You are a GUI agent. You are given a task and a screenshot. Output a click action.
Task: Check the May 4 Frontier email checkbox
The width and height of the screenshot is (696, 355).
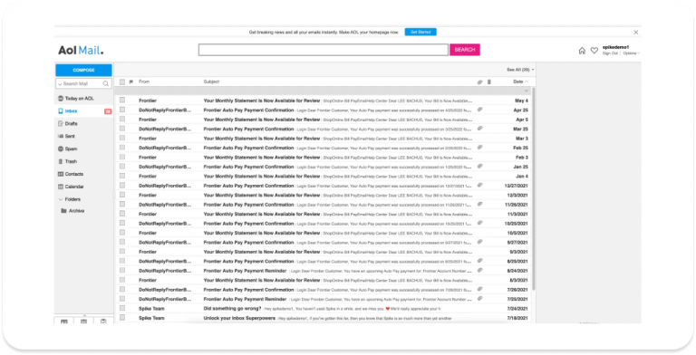[122, 101]
